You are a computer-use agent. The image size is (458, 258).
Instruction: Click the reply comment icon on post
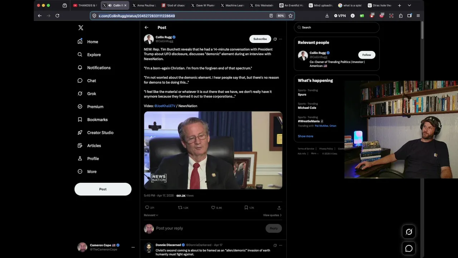coord(147,207)
